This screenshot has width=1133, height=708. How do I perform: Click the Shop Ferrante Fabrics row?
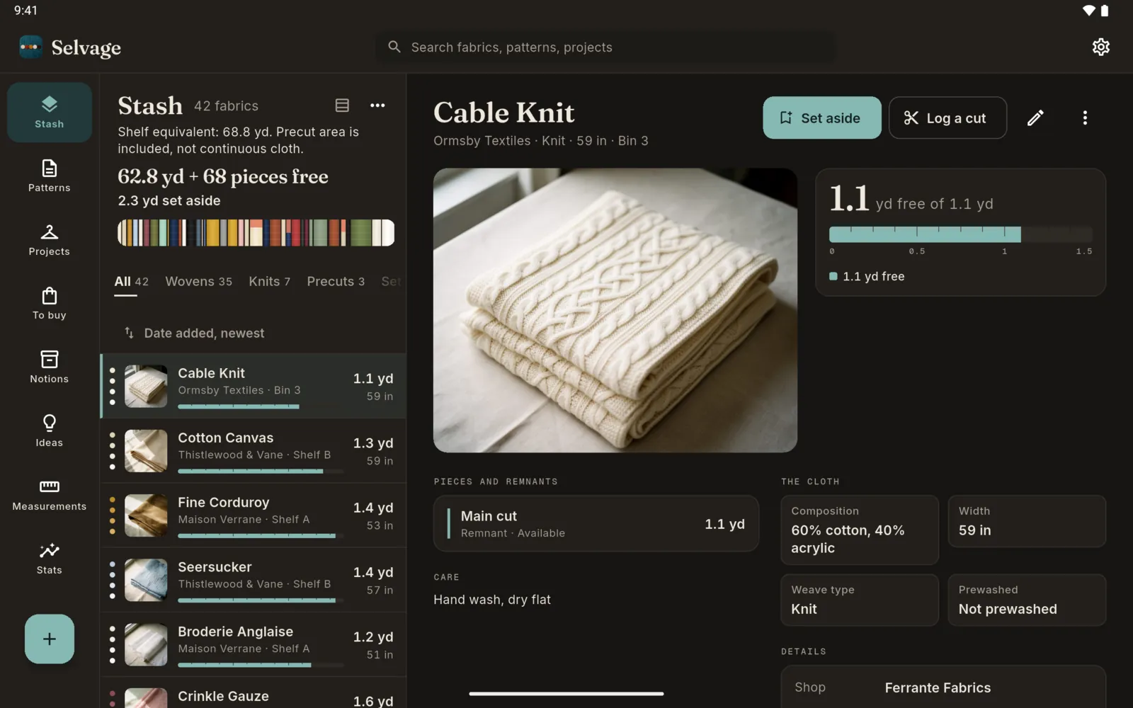pos(943,687)
